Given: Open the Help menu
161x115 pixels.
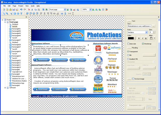Looking at the screenshot, I should 38,6.
